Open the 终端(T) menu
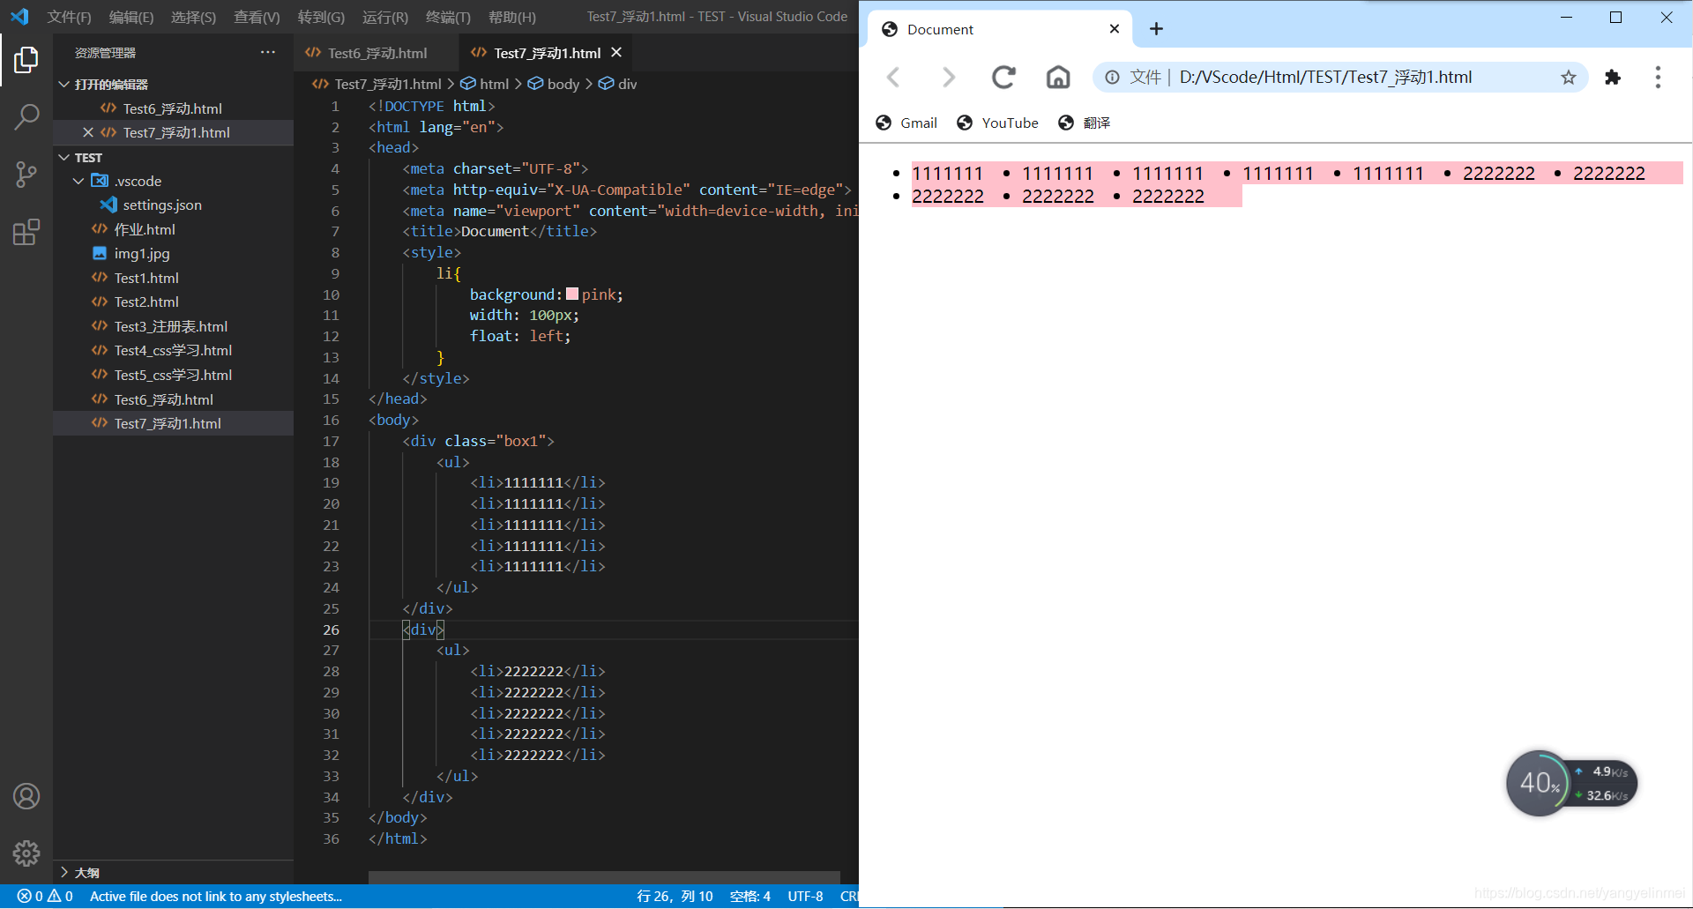Viewport: 1693px width, 909px height. [x=448, y=17]
